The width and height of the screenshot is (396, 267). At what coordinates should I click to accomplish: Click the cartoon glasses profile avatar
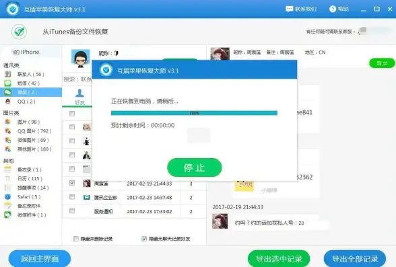(81, 59)
